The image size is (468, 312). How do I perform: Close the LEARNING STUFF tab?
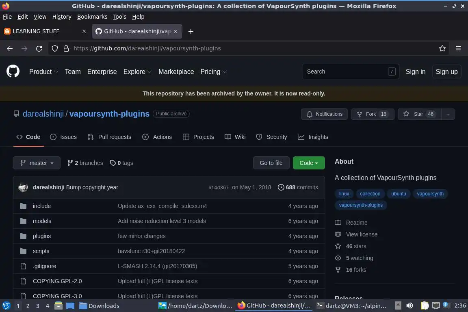point(84,31)
